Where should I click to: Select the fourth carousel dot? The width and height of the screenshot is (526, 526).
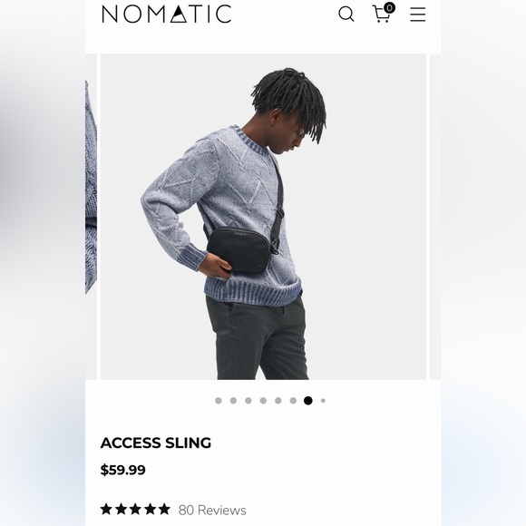[x=263, y=401]
